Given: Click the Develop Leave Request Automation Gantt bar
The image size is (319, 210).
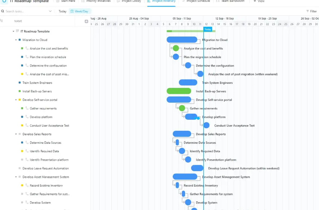Looking at the screenshot, I should (197, 168).
